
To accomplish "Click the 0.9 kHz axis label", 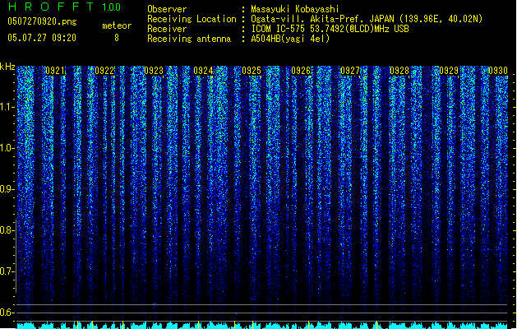I will (x=7, y=189).
